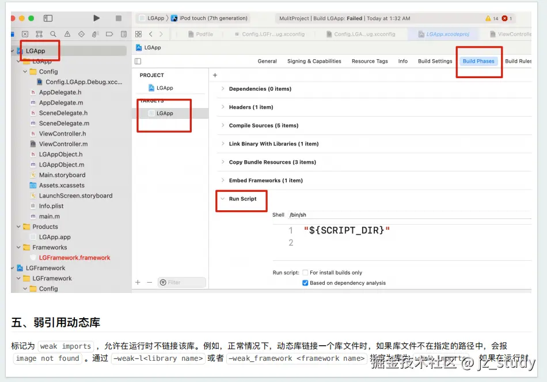The width and height of the screenshot is (547, 382).
Task: Click the Shell path field /bin/sh
Action: [x=410, y=215]
